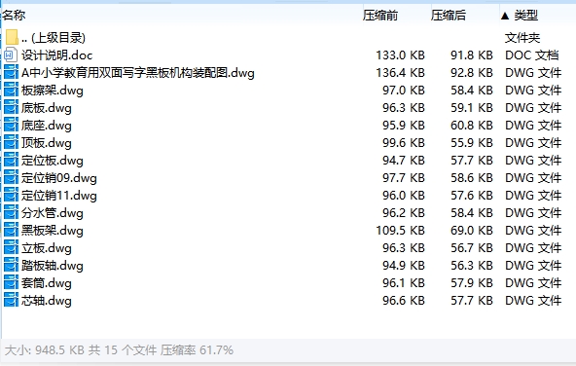Sort by the 名称 column header
576x366 pixels.
(x=14, y=15)
